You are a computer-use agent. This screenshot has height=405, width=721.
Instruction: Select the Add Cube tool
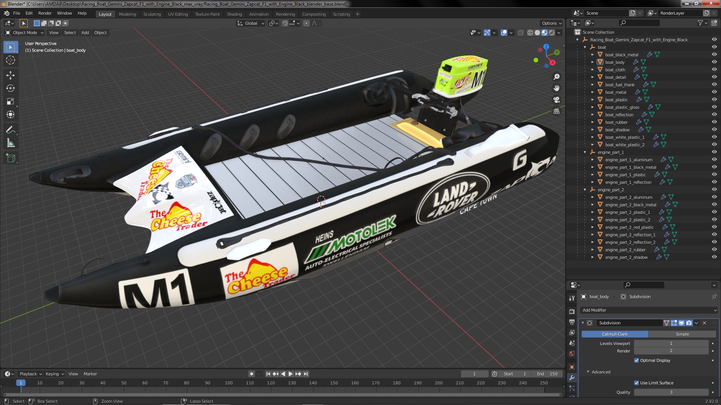(x=11, y=158)
